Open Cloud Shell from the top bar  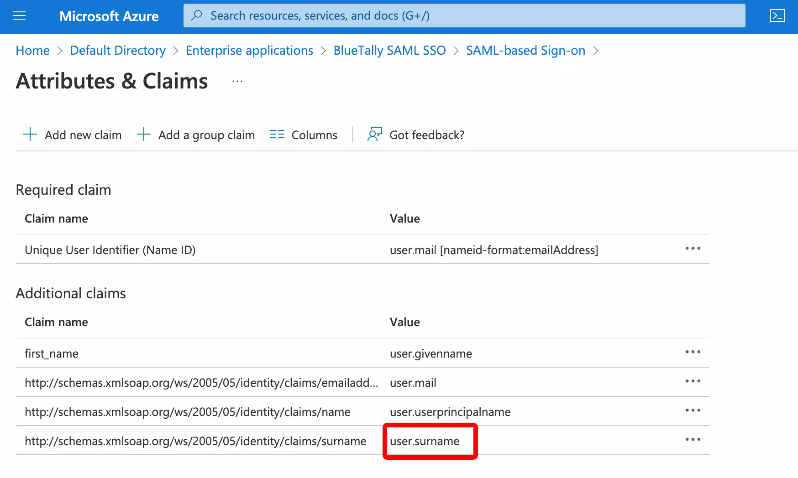tap(777, 16)
